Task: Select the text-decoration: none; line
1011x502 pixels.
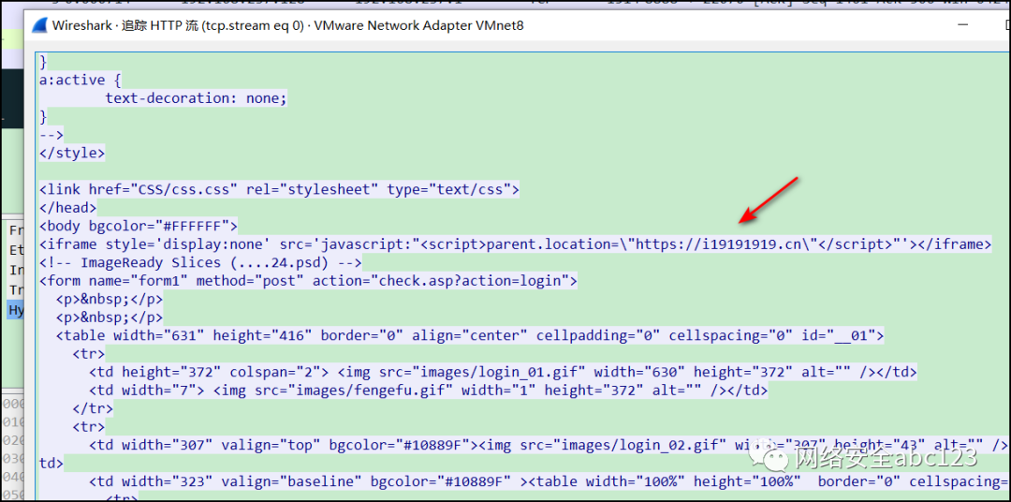Action: tap(196, 98)
